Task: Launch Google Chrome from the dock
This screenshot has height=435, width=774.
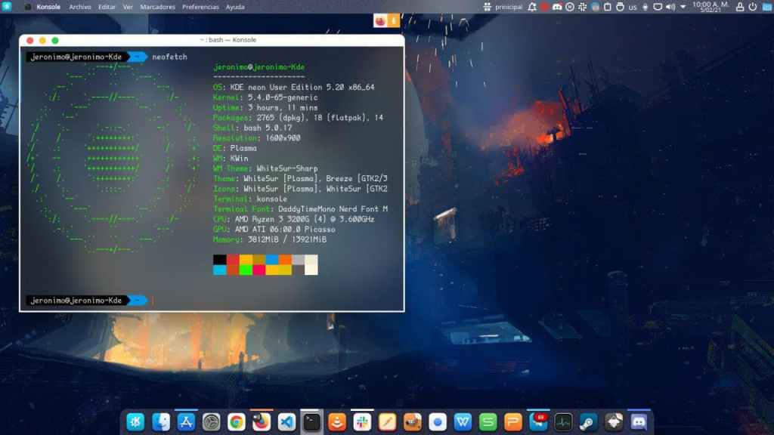Action: point(236,421)
